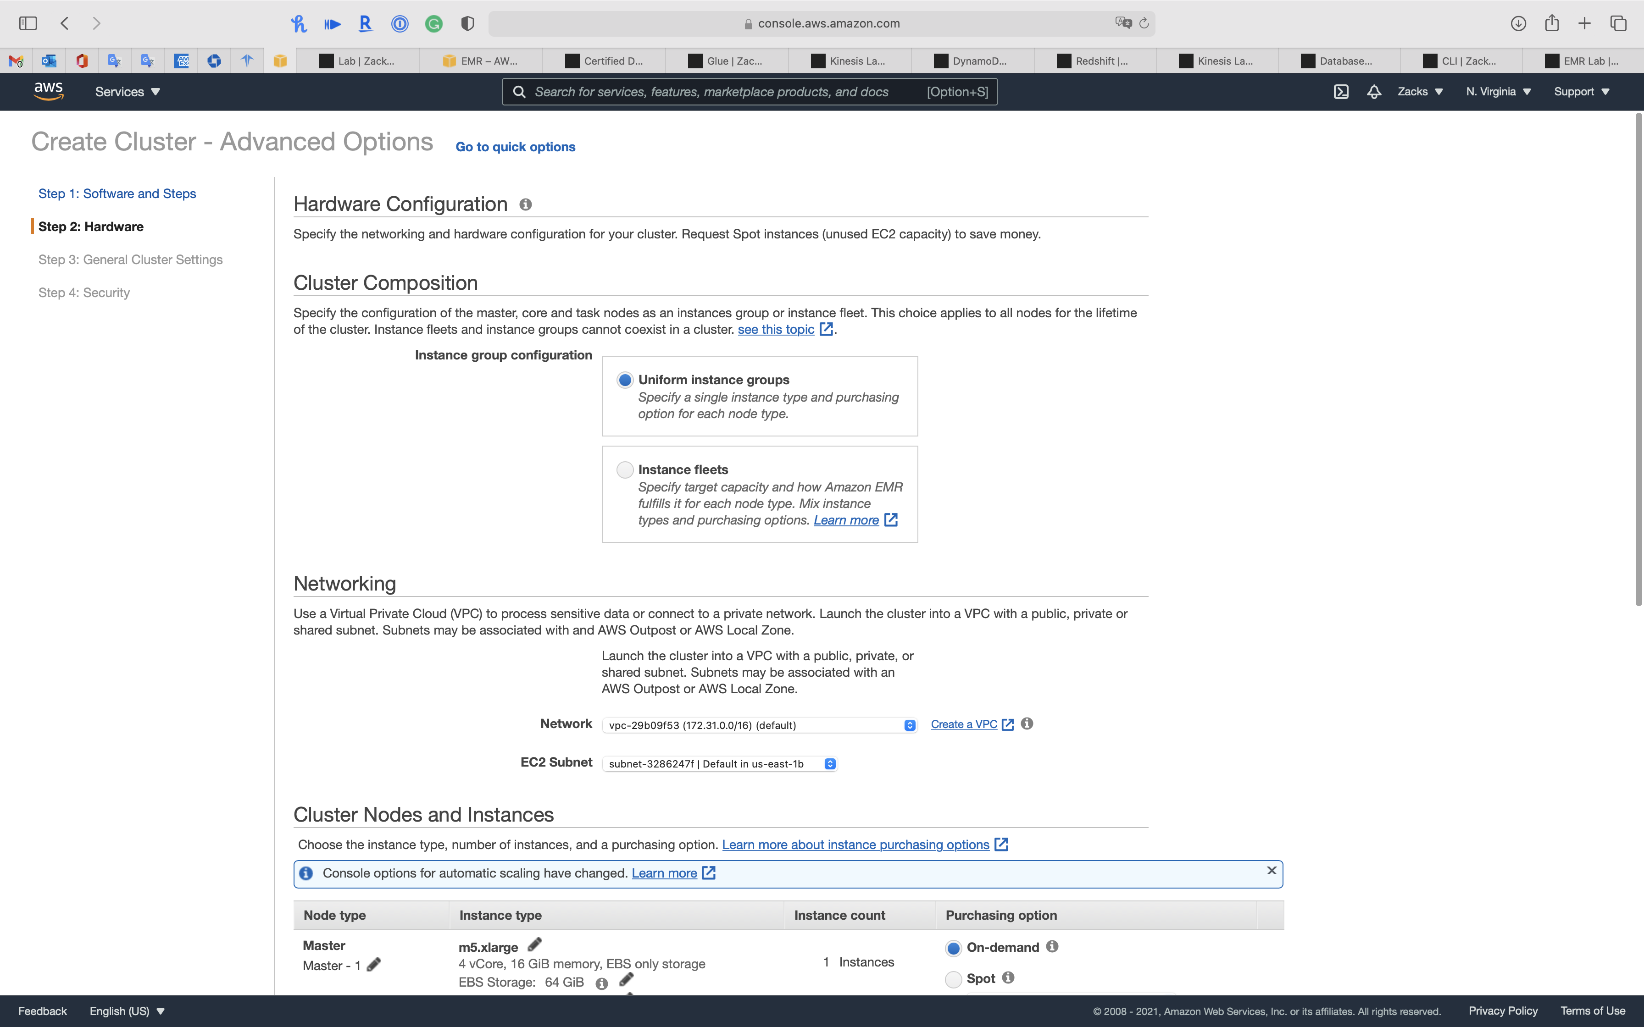Click the notifications bell icon
The width and height of the screenshot is (1644, 1027).
1374,92
